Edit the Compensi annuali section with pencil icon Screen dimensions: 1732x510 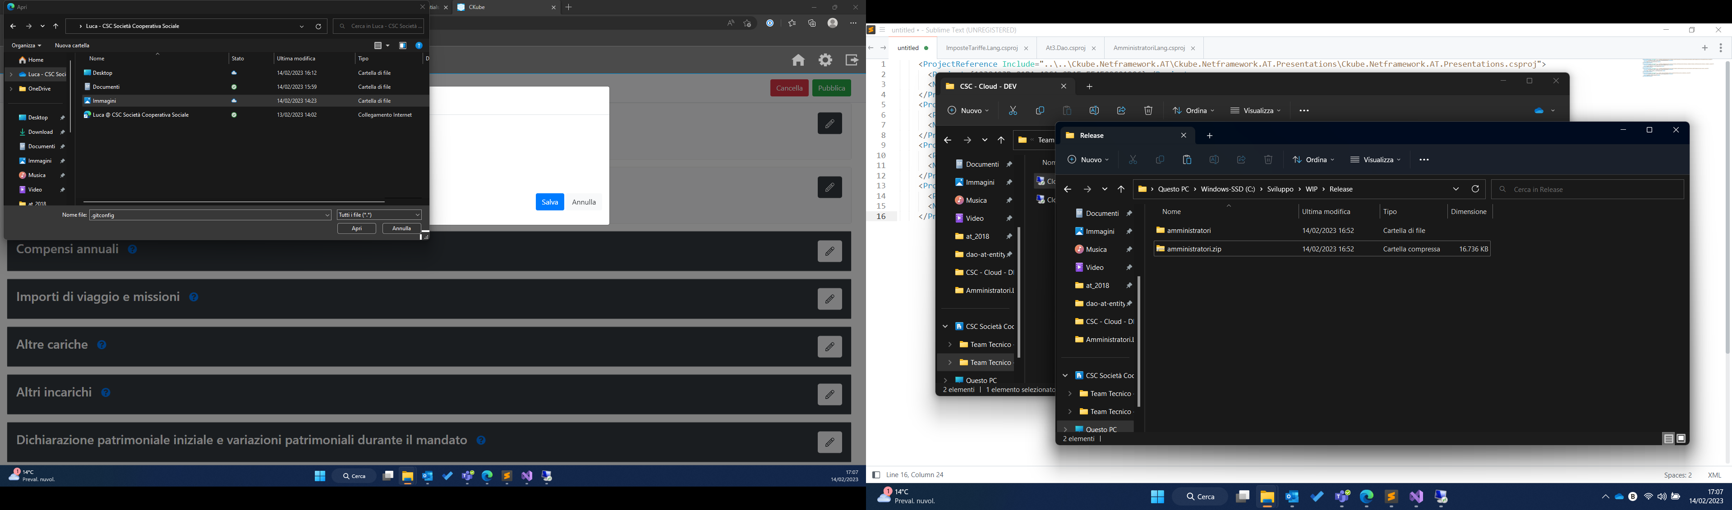click(x=830, y=251)
